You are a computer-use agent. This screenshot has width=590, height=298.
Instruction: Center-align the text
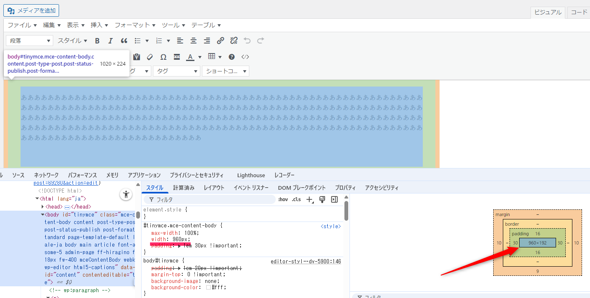click(x=194, y=41)
